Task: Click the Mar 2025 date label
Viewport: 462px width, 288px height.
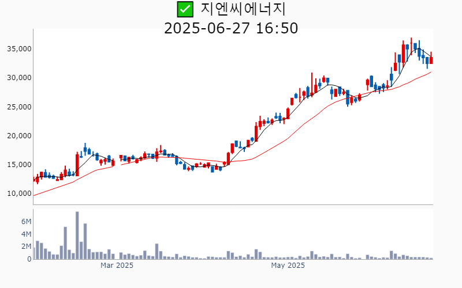Action: pos(117,266)
